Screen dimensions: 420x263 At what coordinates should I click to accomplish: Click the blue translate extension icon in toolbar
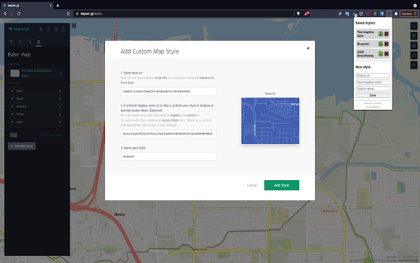tap(347, 14)
